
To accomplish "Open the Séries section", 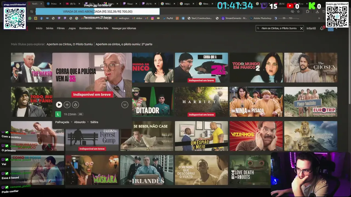I will 50,28.
